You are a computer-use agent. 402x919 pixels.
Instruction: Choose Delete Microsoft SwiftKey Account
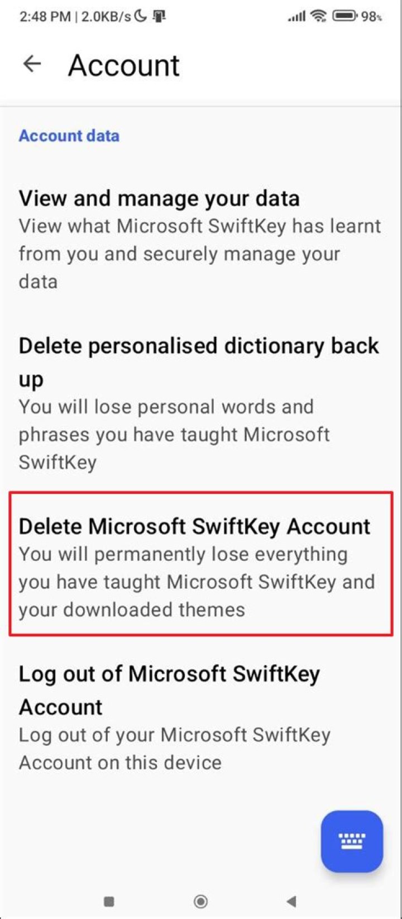tap(194, 526)
